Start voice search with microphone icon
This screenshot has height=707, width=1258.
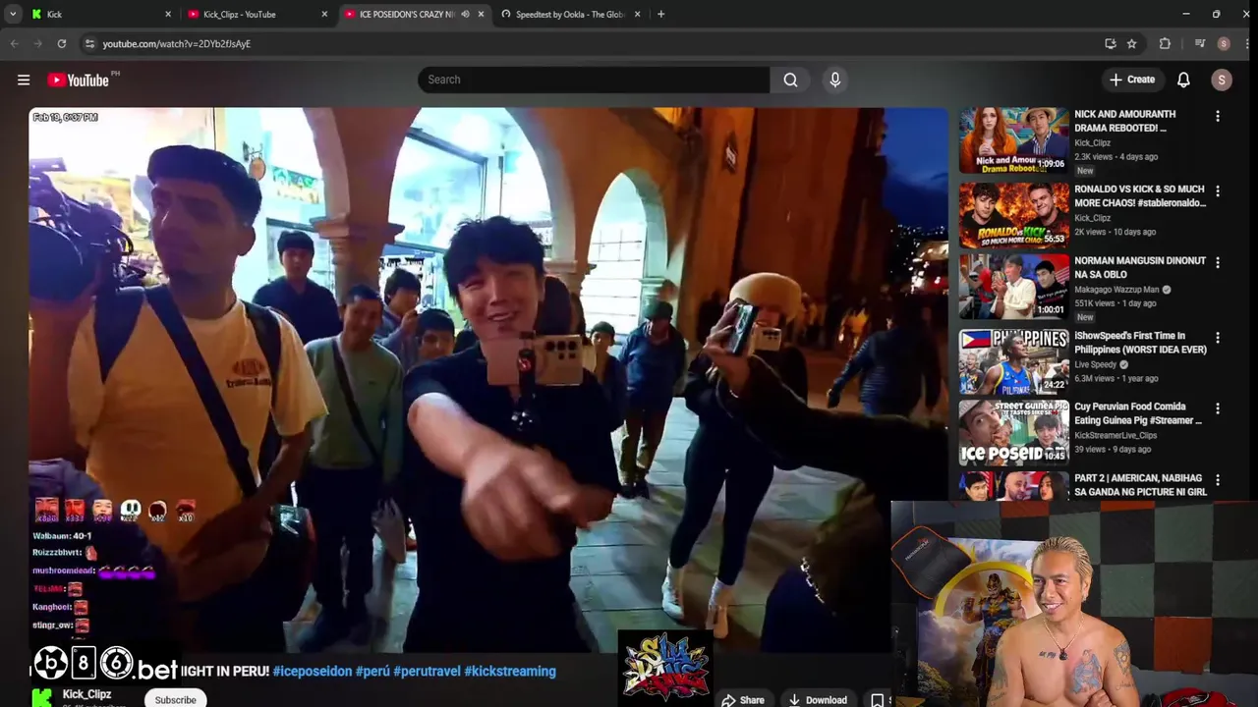(835, 80)
